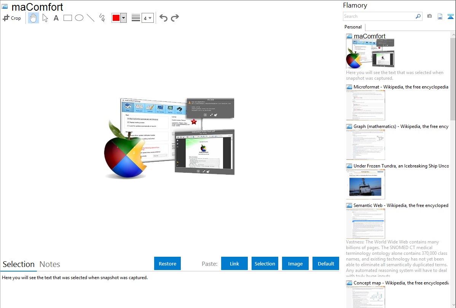Open the color picker dropdown arrow
The image size is (456, 308).
click(x=124, y=18)
